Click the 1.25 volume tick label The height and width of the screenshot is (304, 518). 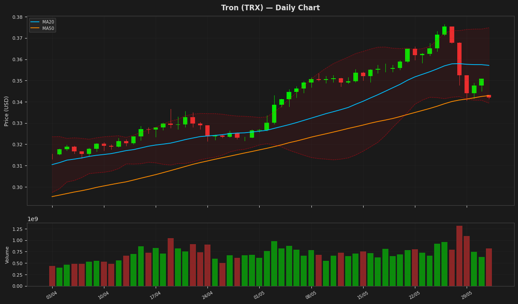click(17, 229)
